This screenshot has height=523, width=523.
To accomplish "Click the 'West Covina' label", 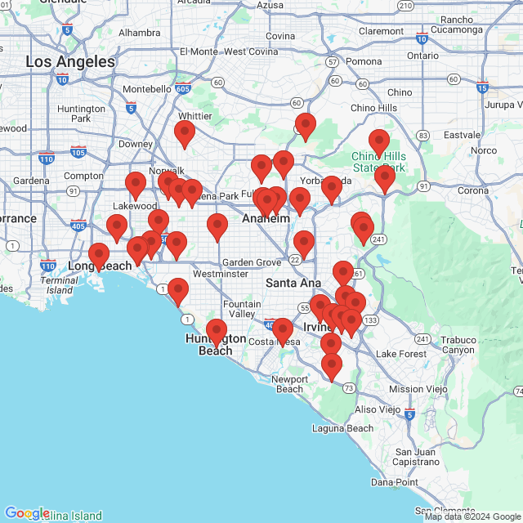I will (251, 51).
